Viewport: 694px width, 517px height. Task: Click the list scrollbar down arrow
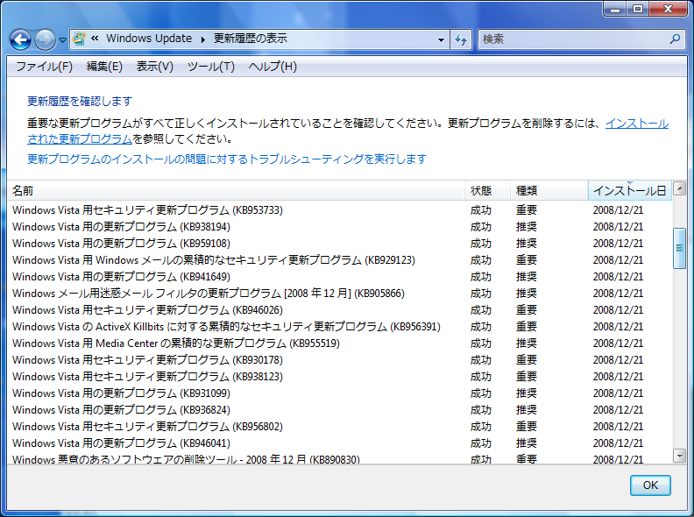(679, 455)
